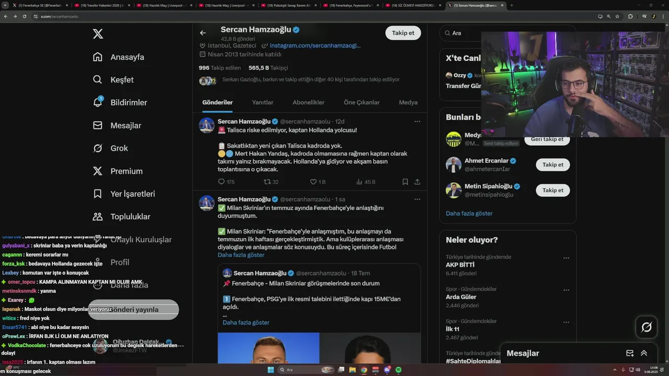
Task: Switch to Transfer Haberleri 2026 browser tab
Action: click(102, 5)
